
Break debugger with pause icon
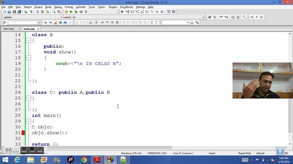coord(157,12)
